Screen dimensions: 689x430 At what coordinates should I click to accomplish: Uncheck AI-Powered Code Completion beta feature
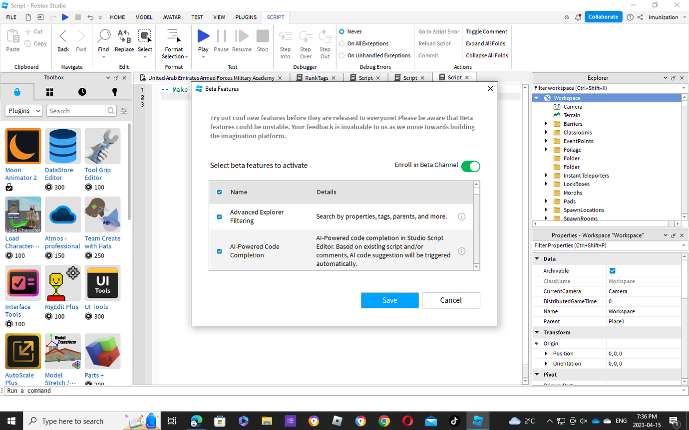219,251
